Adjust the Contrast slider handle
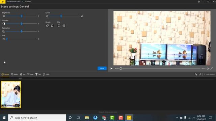This screenshot has width=216, height=121. coord(22,24)
